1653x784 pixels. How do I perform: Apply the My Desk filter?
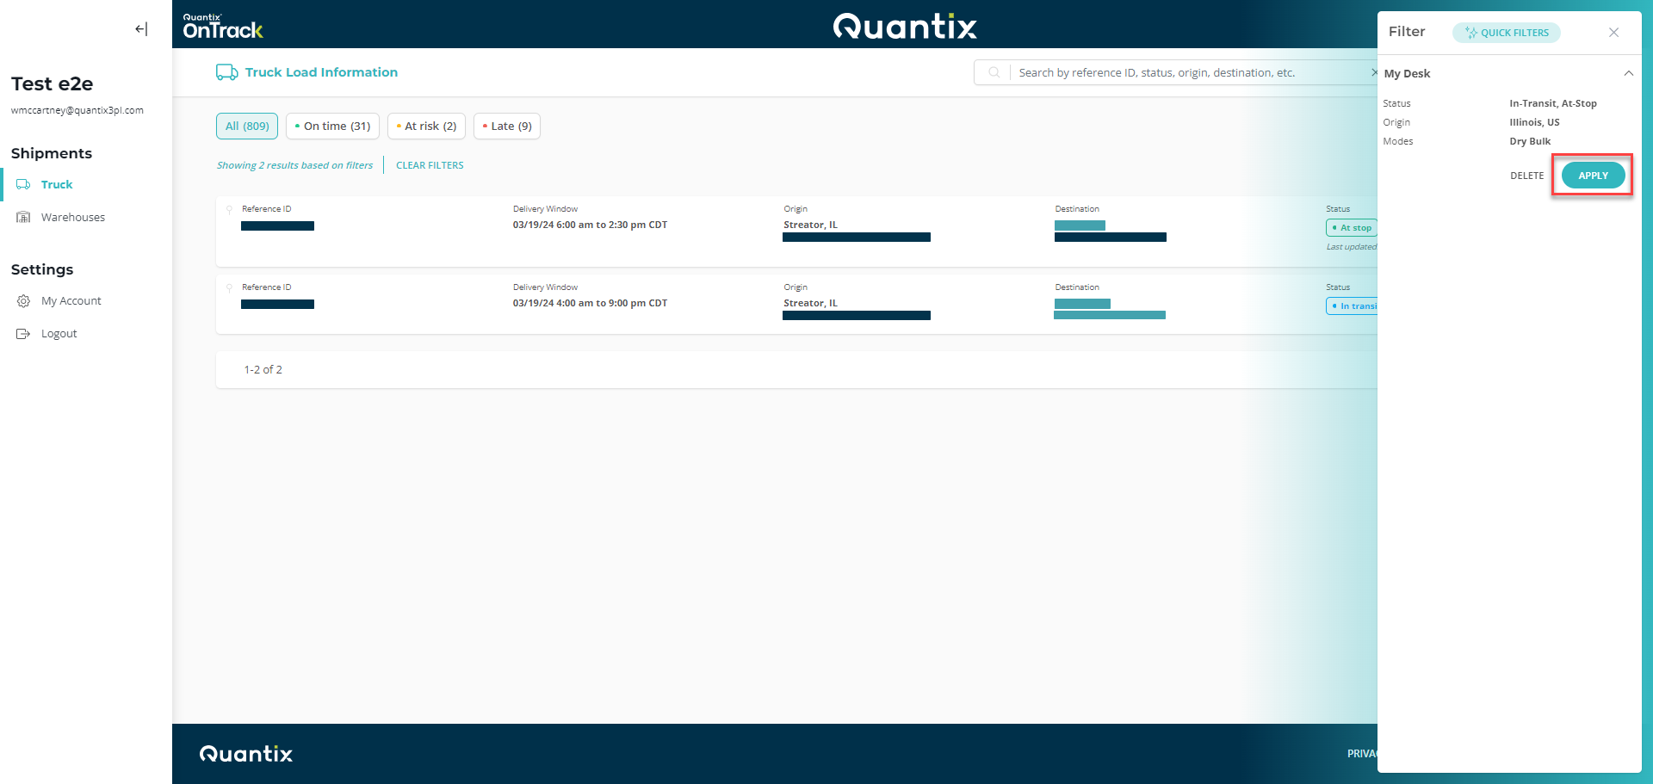click(x=1592, y=176)
